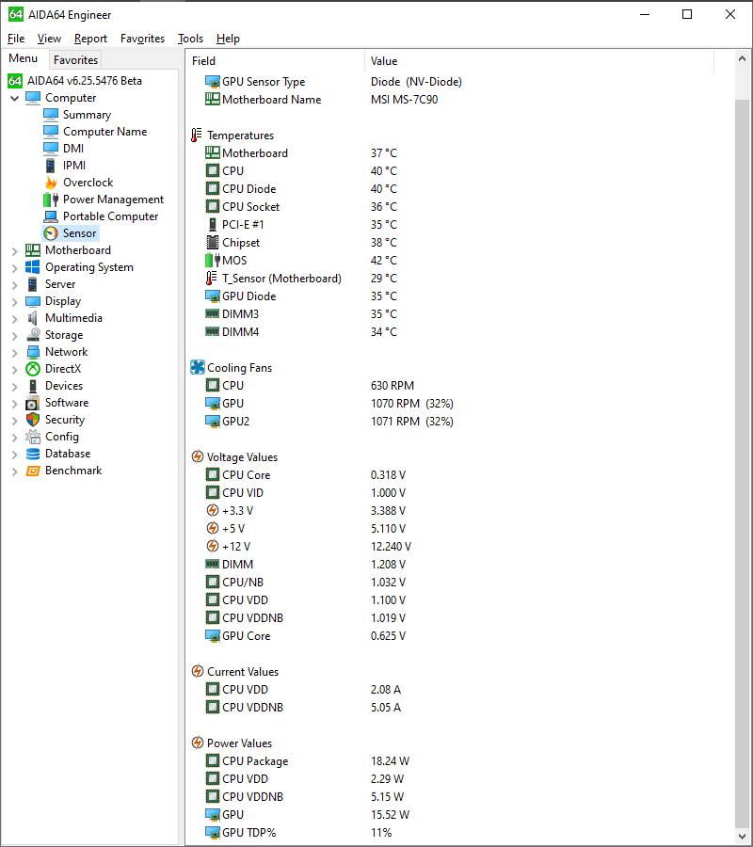Click the scrollbar down arrow
This screenshot has width=753, height=847.
pyautogui.click(x=743, y=837)
